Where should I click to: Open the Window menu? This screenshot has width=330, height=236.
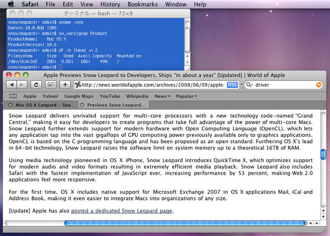click(x=176, y=4)
